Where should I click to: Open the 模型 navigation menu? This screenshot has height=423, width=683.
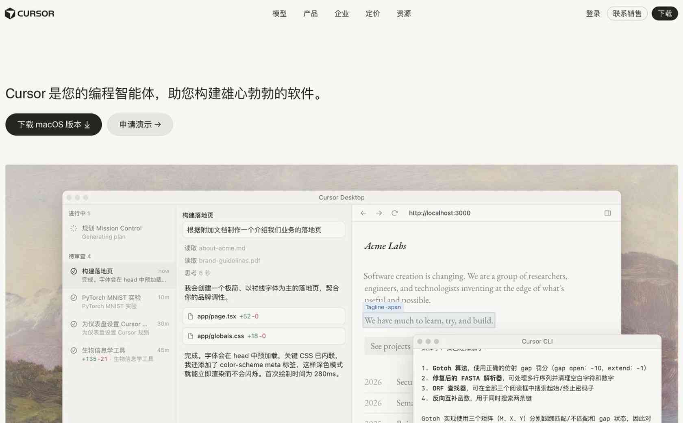tap(279, 13)
